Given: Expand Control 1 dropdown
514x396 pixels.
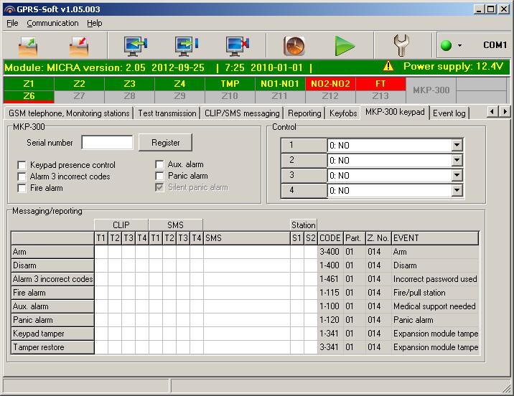Looking at the screenshot, I should pyautogui.click(x=457, y=145).
